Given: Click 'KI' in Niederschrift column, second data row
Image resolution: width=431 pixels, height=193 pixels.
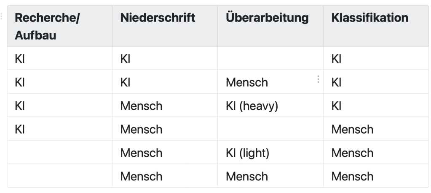Looking at the screenshot, I should coord(125,82).
